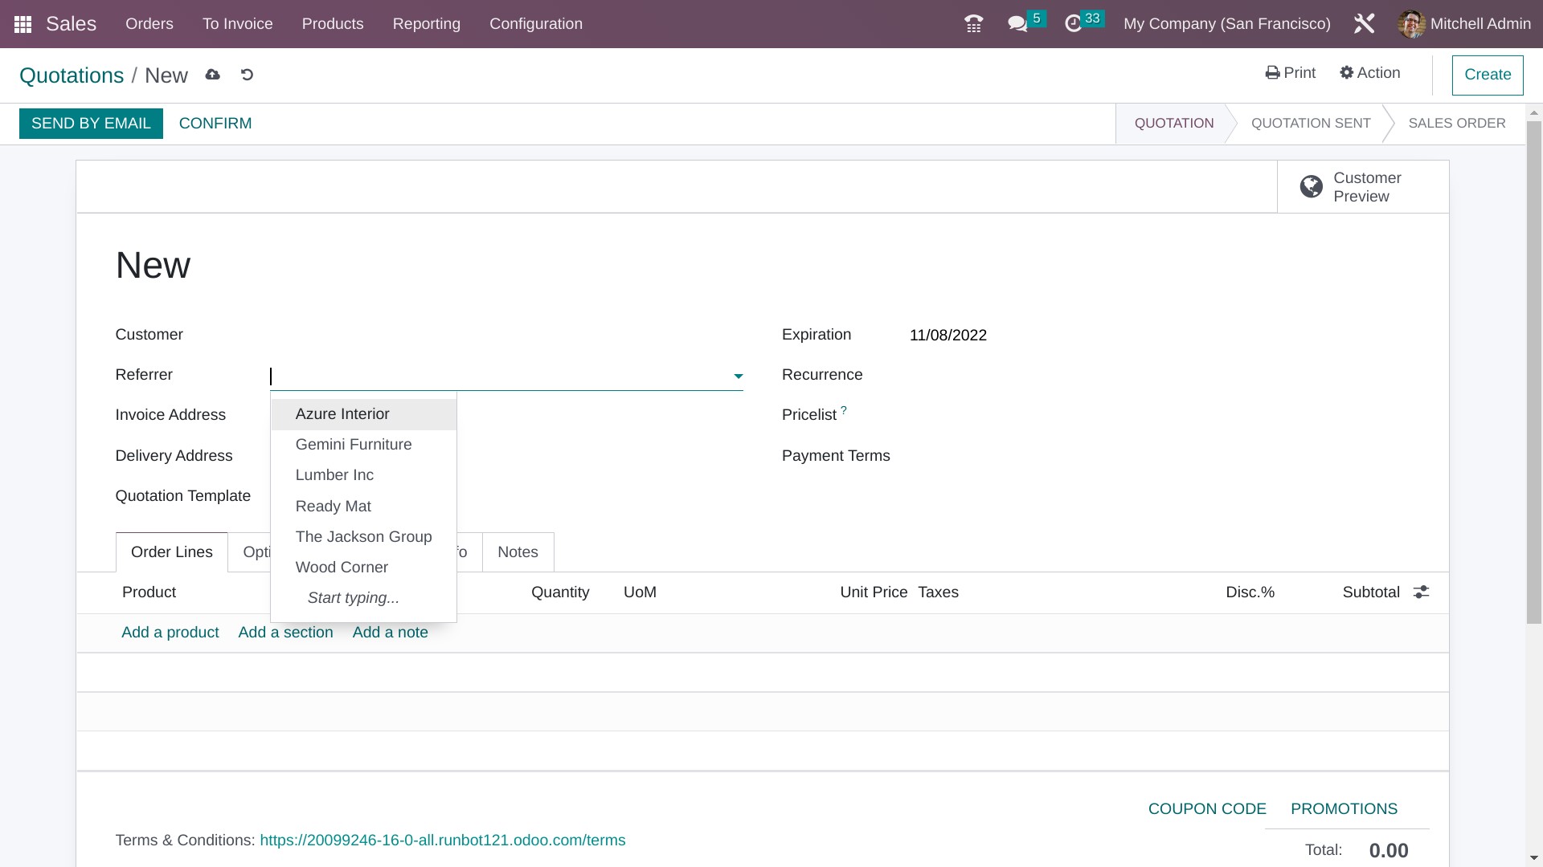Viewport: 1543px width, 867px height.
Task: Click the scrollbar down arrow
Action: point(1534,858)
